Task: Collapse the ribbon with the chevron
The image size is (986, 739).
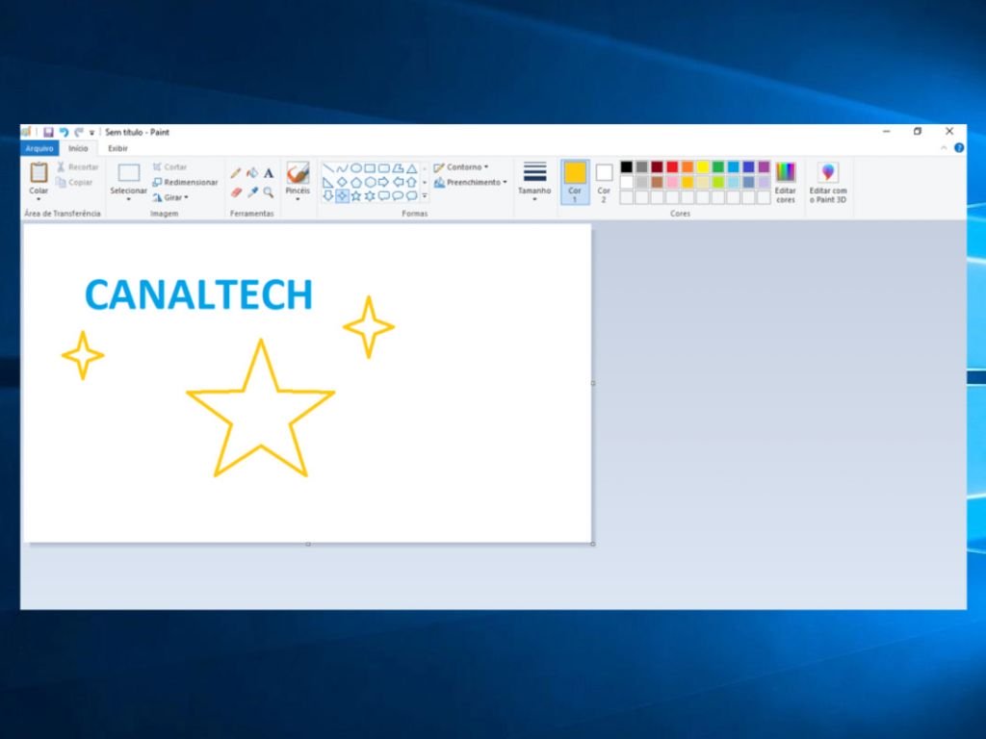Action: (x=944, y=148)
